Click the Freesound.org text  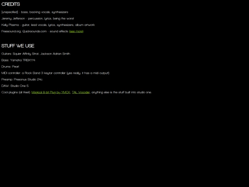coord(11,31)
